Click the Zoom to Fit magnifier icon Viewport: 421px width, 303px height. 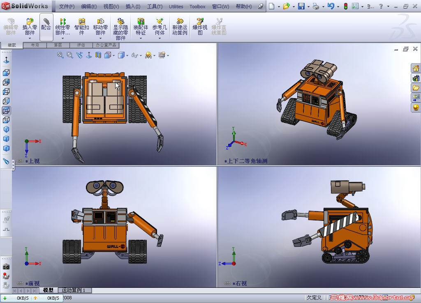point(60,55)
